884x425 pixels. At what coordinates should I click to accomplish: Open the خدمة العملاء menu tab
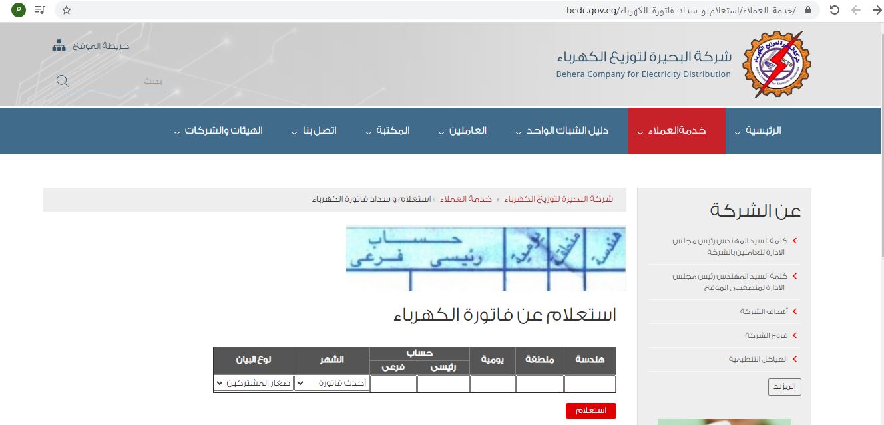pos(676,131)
